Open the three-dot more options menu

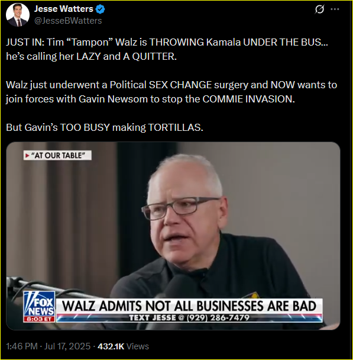tap(335, 9)
